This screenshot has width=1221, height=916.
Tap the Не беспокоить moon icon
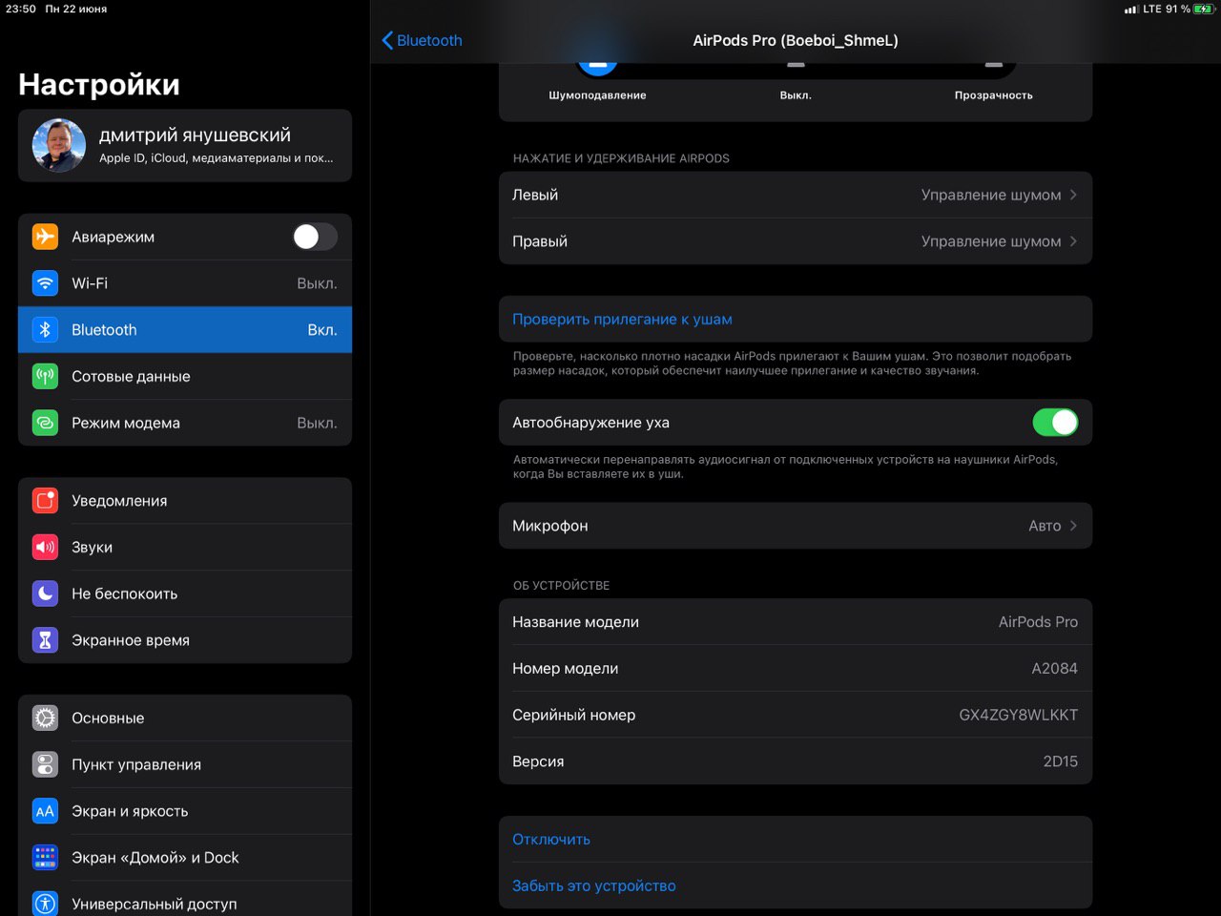(45, 593)
